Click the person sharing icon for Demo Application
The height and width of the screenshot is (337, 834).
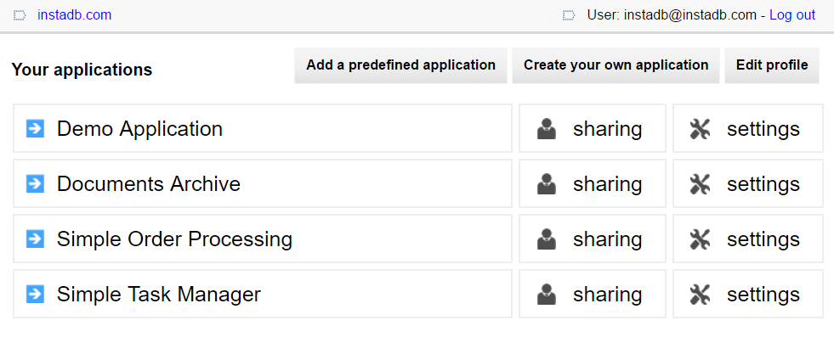(547, 129)
